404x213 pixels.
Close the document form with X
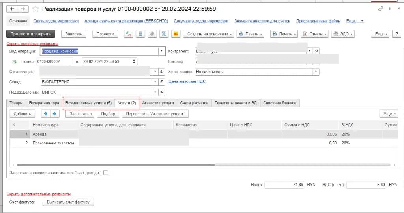(x=399, y=9)
